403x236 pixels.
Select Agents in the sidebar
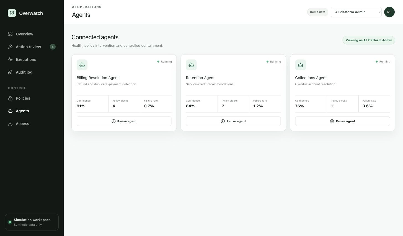[32, 111]
